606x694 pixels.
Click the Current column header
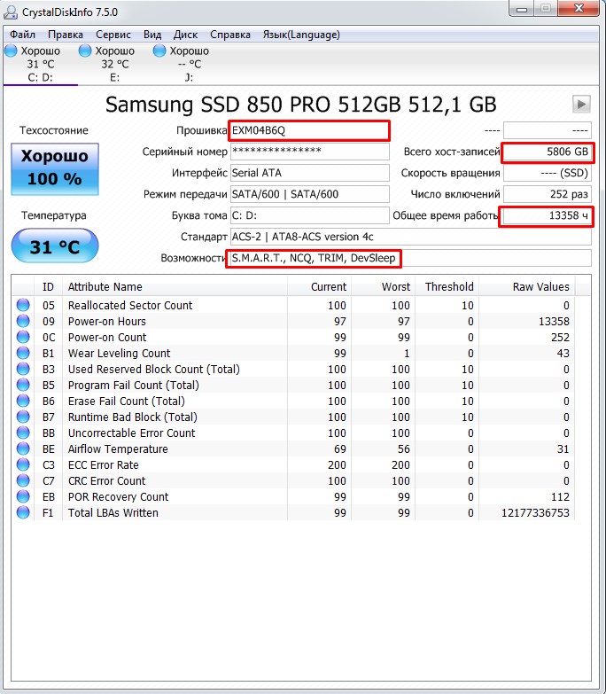pos(319,287)
